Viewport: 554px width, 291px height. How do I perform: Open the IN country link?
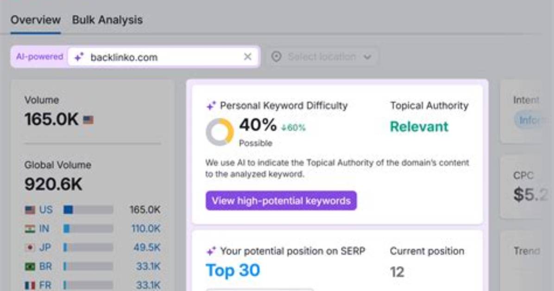pos(44,228)
